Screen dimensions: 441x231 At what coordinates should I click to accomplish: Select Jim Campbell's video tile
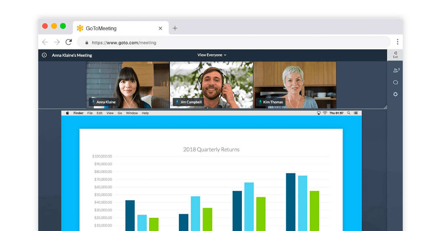tap(211, 85)
